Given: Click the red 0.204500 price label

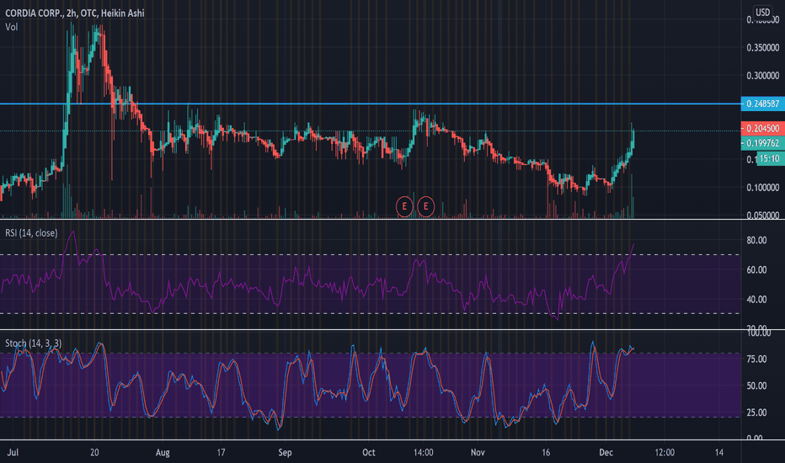Looking at the screenshot, I should (762, 128).
